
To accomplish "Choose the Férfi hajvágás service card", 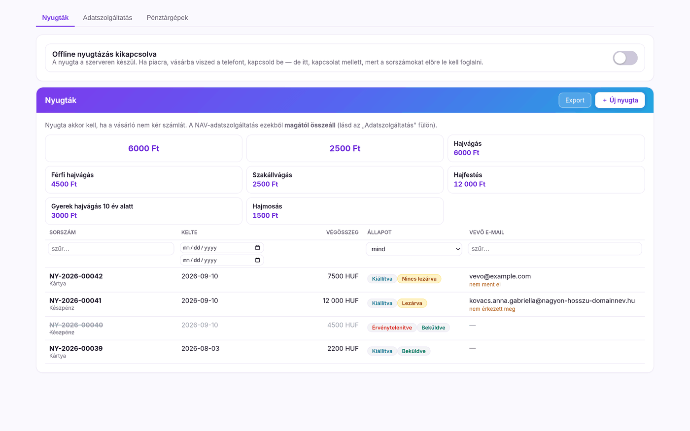I will pyautogui.click(x=143, y=180).
